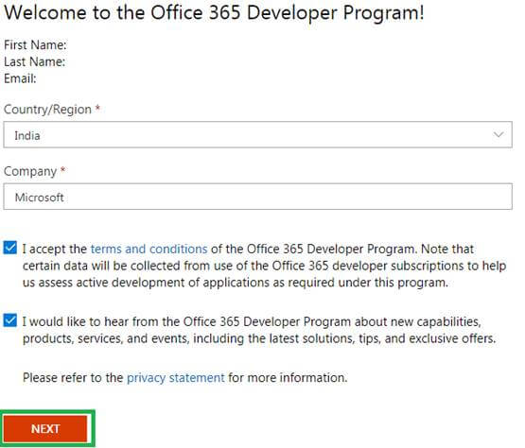Open the privacy statement link
525x448 pixels.
[x=175, y=378]
